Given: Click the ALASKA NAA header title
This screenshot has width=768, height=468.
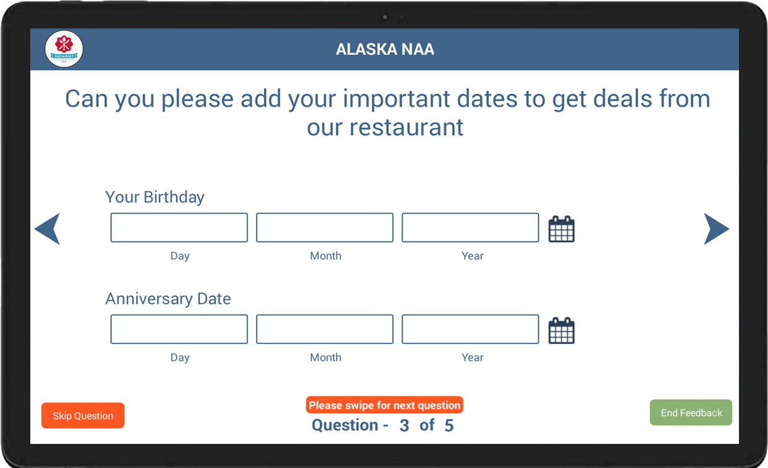Looking at the screenshot, I should (385, 49).
